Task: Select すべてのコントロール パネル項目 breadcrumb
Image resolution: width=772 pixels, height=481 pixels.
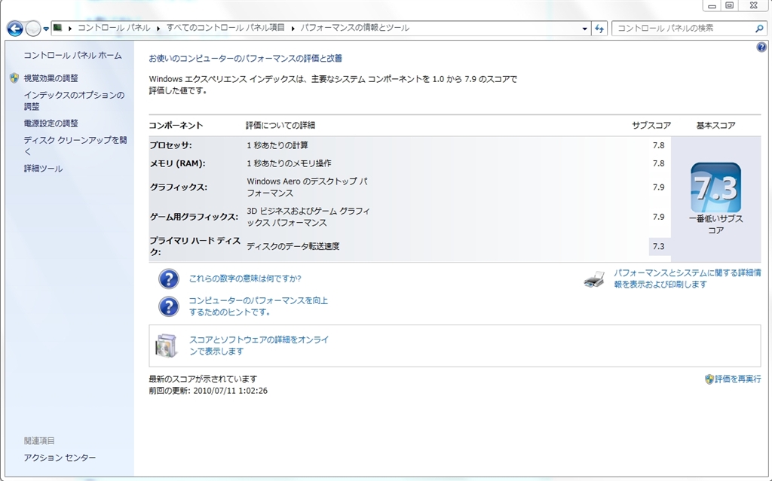Action: [225, 28]
